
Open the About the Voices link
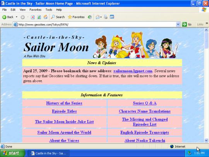click(x=64, y=140)
